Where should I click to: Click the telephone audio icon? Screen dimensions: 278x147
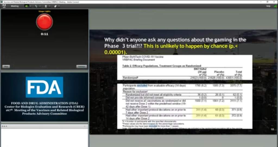[x=36, y=6]
